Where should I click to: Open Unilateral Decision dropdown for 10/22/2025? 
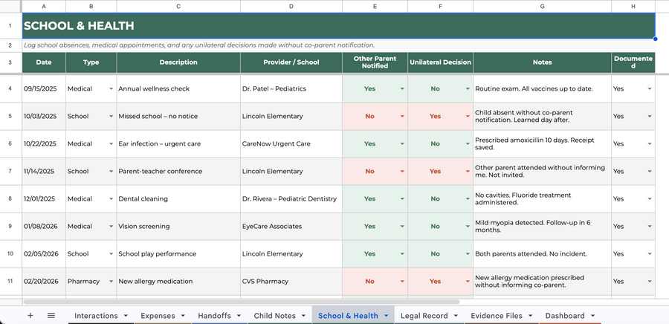tap(468, 144)
